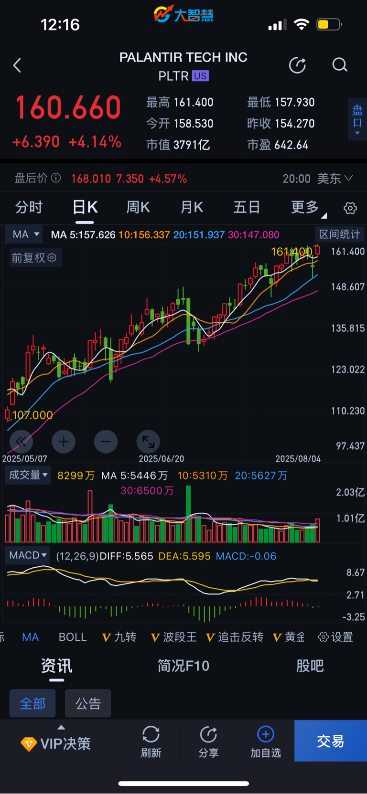The image size is (367, 794).
Task: Open the 简况F10 tab
Action: [183, 666]
